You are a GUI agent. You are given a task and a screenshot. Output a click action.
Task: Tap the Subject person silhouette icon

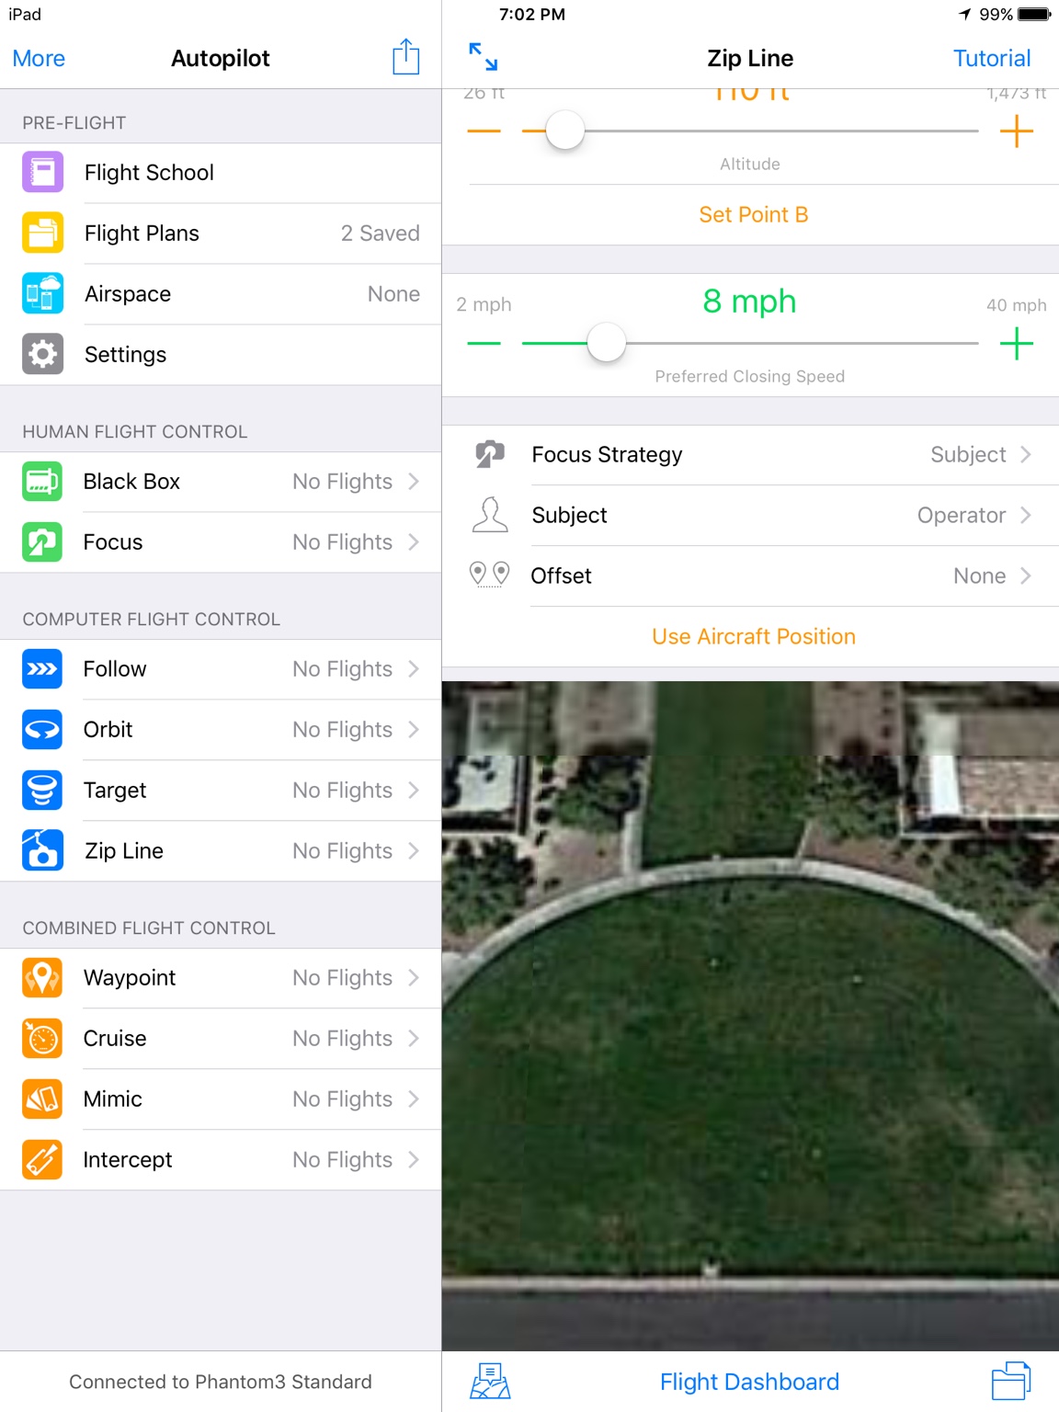(x=490, y=515)
